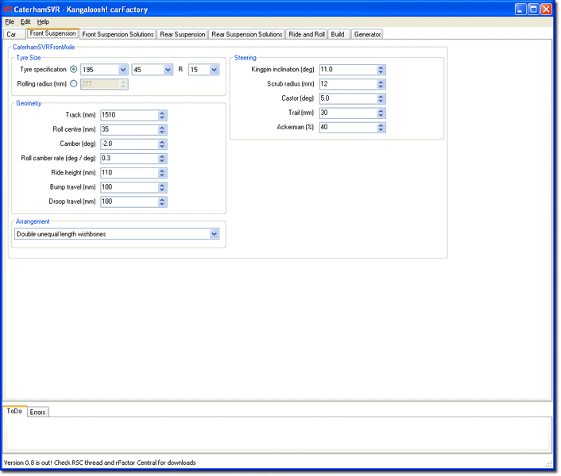Image resolution: width=561 pixels, height=476 pixels.
Task: Adjust the Track spinner arrows
Action: tap(162, 115)
